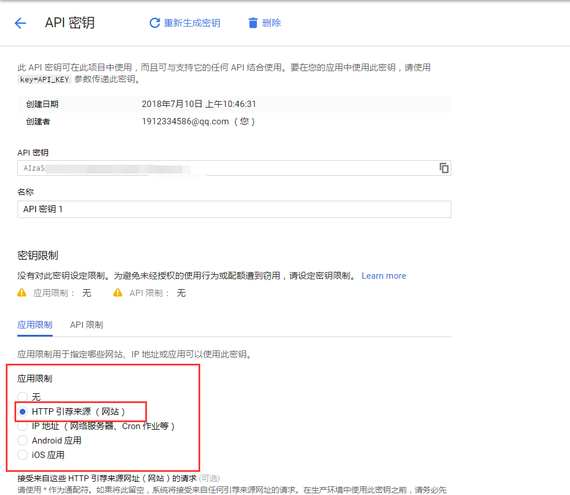570x495 pixels.
Task: Click the back arrow icon
Action: (x=20, y=23)
